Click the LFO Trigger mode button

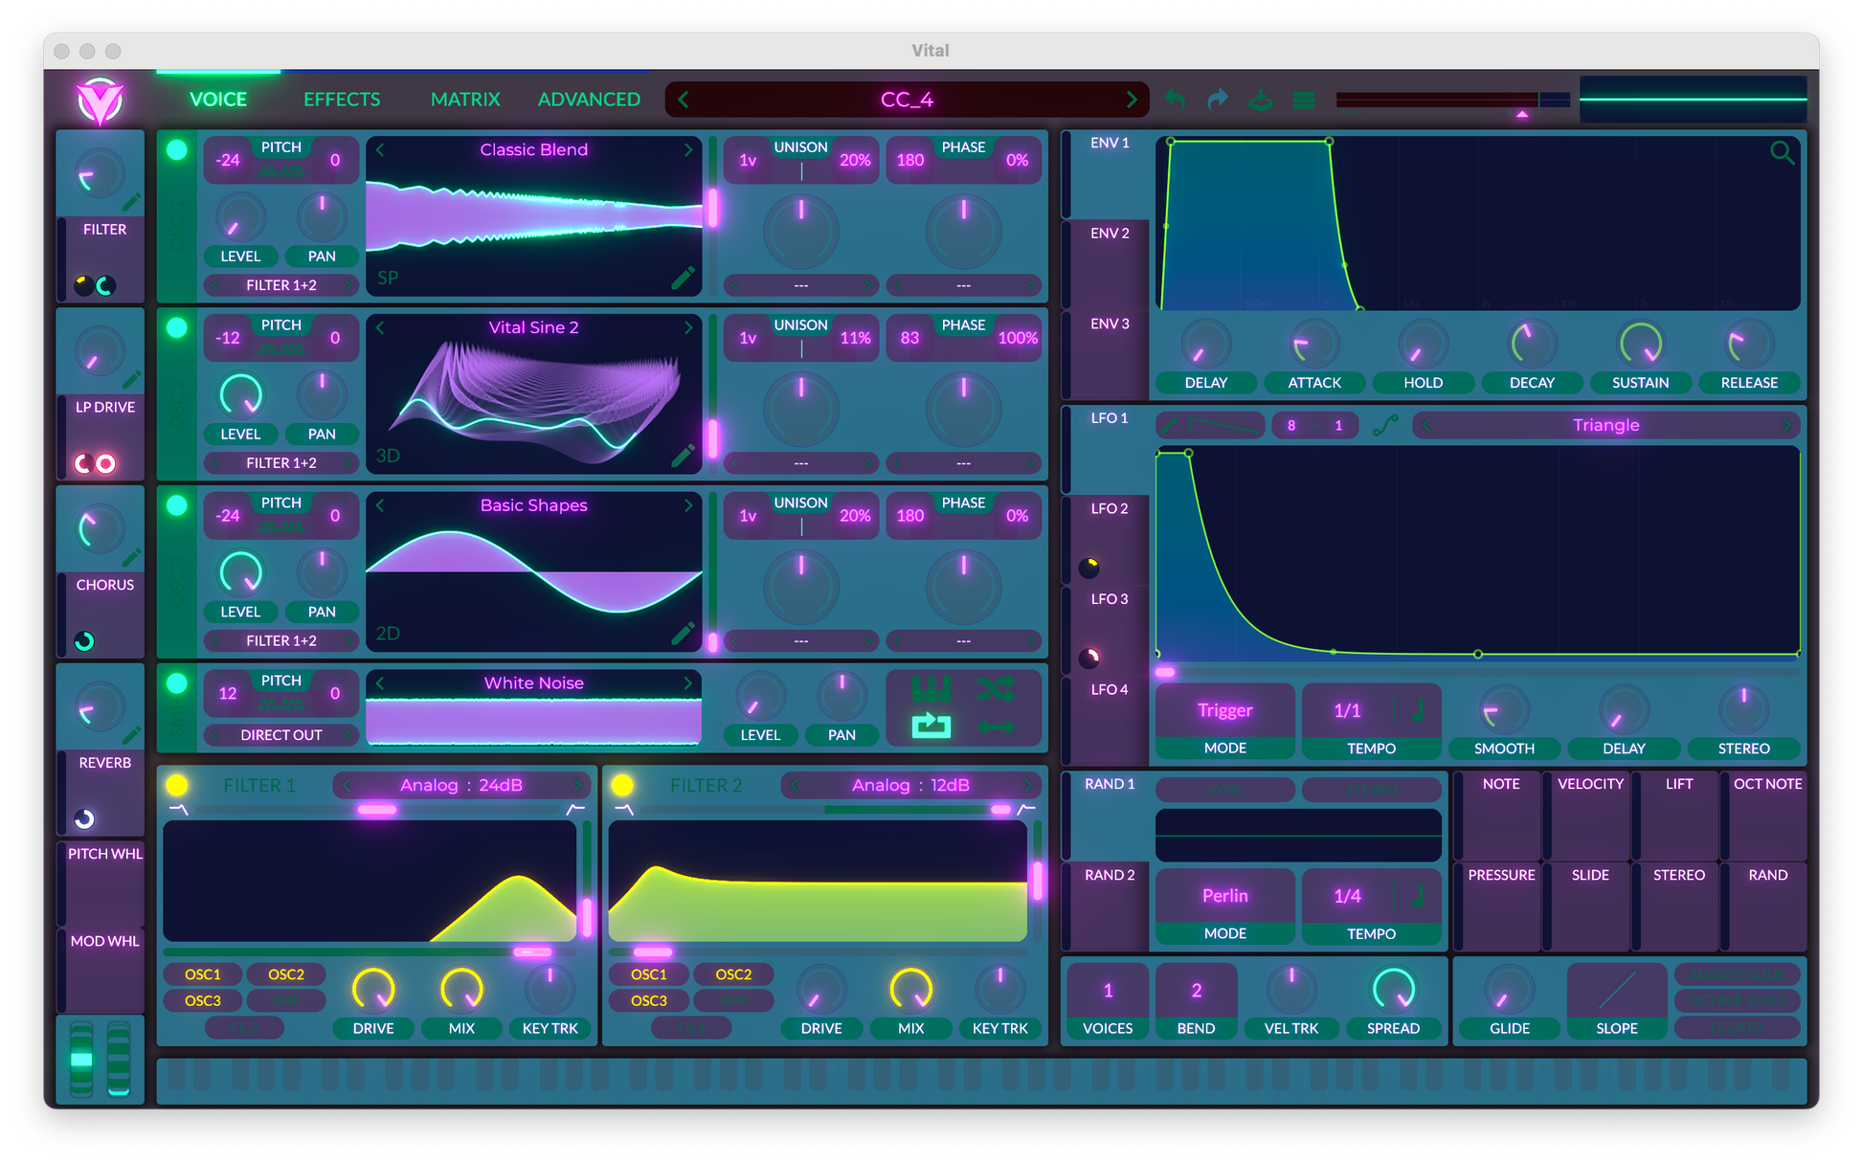1224,710
